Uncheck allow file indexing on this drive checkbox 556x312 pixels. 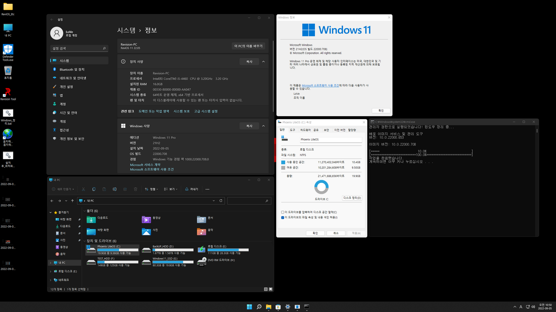point(283,218)
